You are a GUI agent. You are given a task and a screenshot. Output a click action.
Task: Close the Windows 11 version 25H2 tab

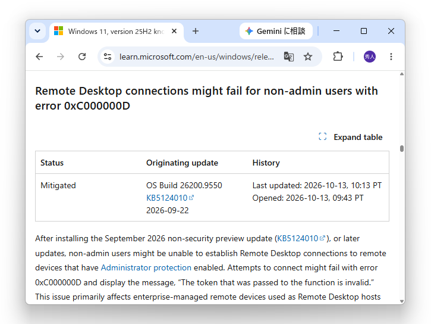point(174,31)
